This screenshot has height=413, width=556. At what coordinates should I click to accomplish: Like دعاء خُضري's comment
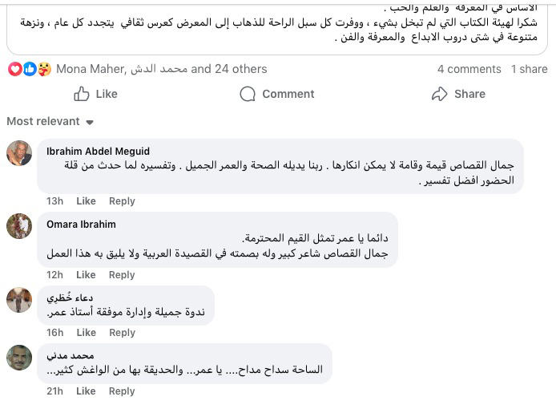click(86, 333)
